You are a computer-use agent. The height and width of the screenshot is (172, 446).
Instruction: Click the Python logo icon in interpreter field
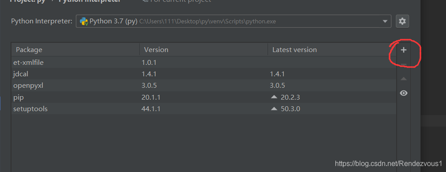pos(84,21)
